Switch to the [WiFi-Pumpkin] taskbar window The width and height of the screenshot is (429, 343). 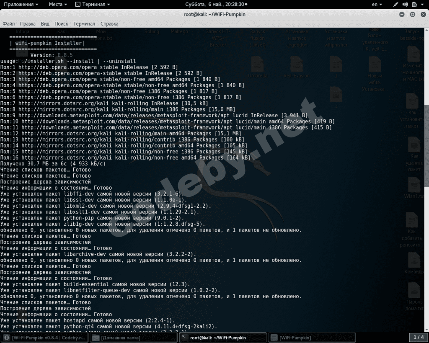(x=312, y=338)
